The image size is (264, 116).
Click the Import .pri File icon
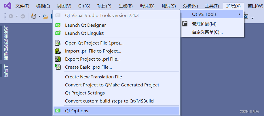(x=58, y=51)
